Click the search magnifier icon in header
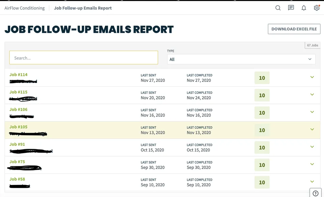Image resolution: width=324 pixels, height=197 pixels. click(x=278, y=8)
